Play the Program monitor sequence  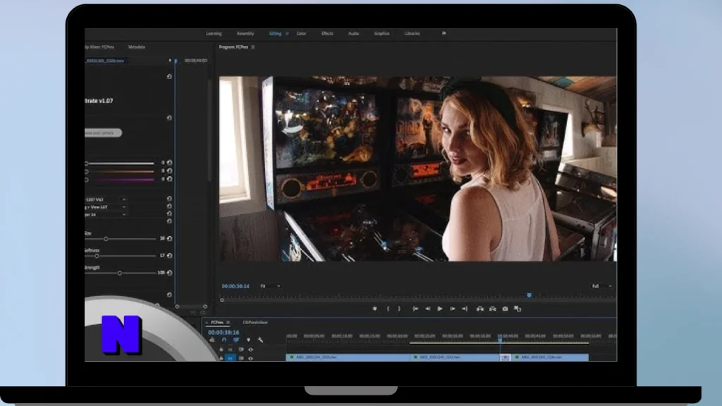tap(440, 309)
